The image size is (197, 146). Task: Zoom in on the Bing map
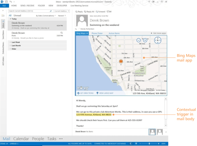point(145,40)
